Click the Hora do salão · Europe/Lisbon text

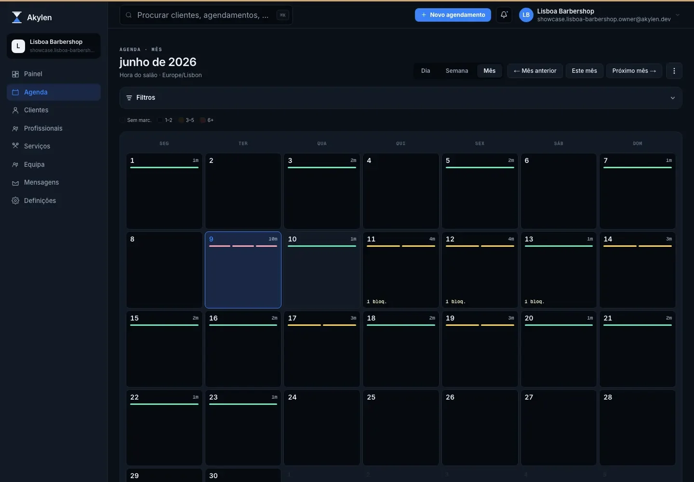pos(160,75)
